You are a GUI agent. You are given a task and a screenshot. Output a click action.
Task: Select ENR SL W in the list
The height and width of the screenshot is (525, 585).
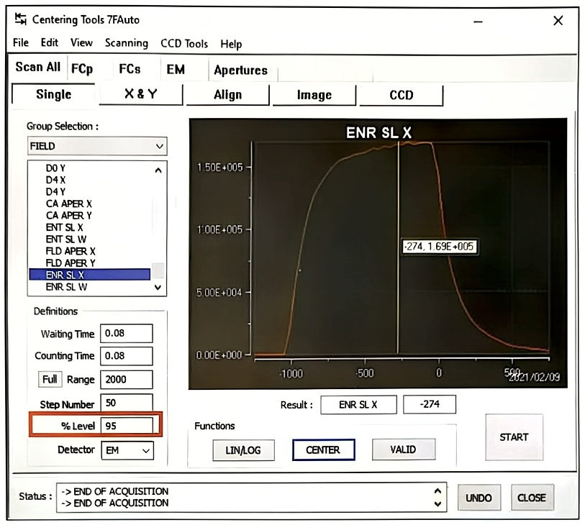click(66, 287)
